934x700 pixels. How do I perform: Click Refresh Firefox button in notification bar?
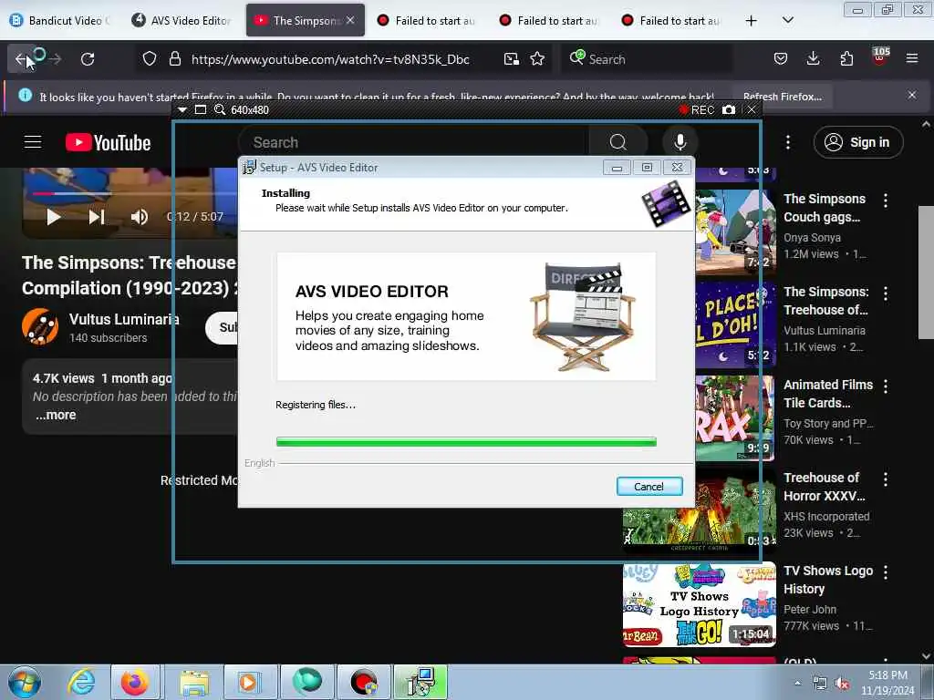(782, 97)
